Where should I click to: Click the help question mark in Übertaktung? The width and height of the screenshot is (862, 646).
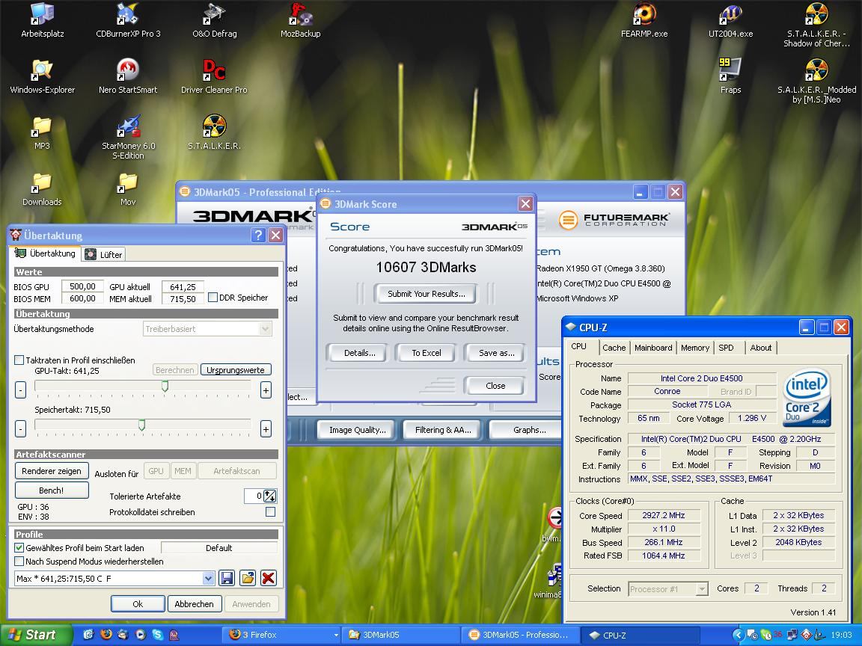pos(258,235)
